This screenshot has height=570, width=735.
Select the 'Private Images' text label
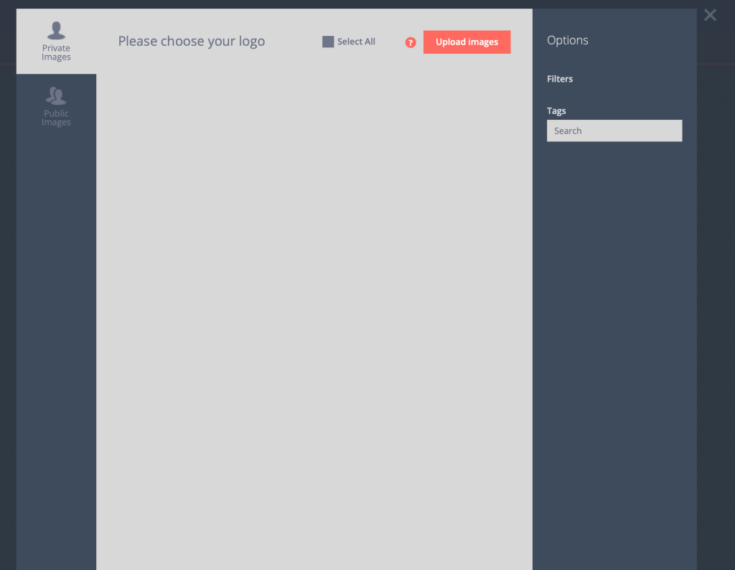(x=56, y=52)
